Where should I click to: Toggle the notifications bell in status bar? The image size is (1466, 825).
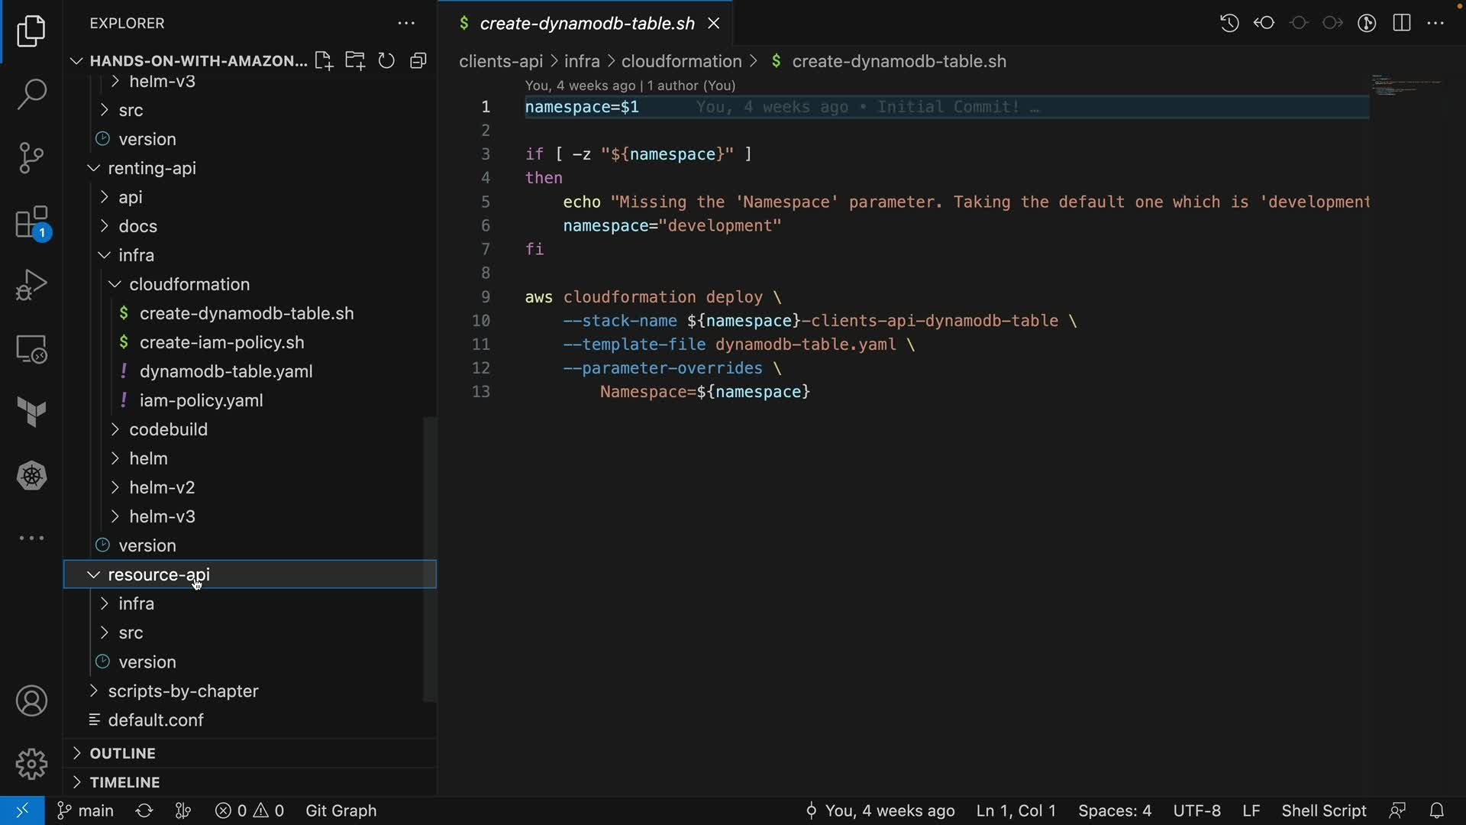pyautogui.click(x=1436, y=810)
